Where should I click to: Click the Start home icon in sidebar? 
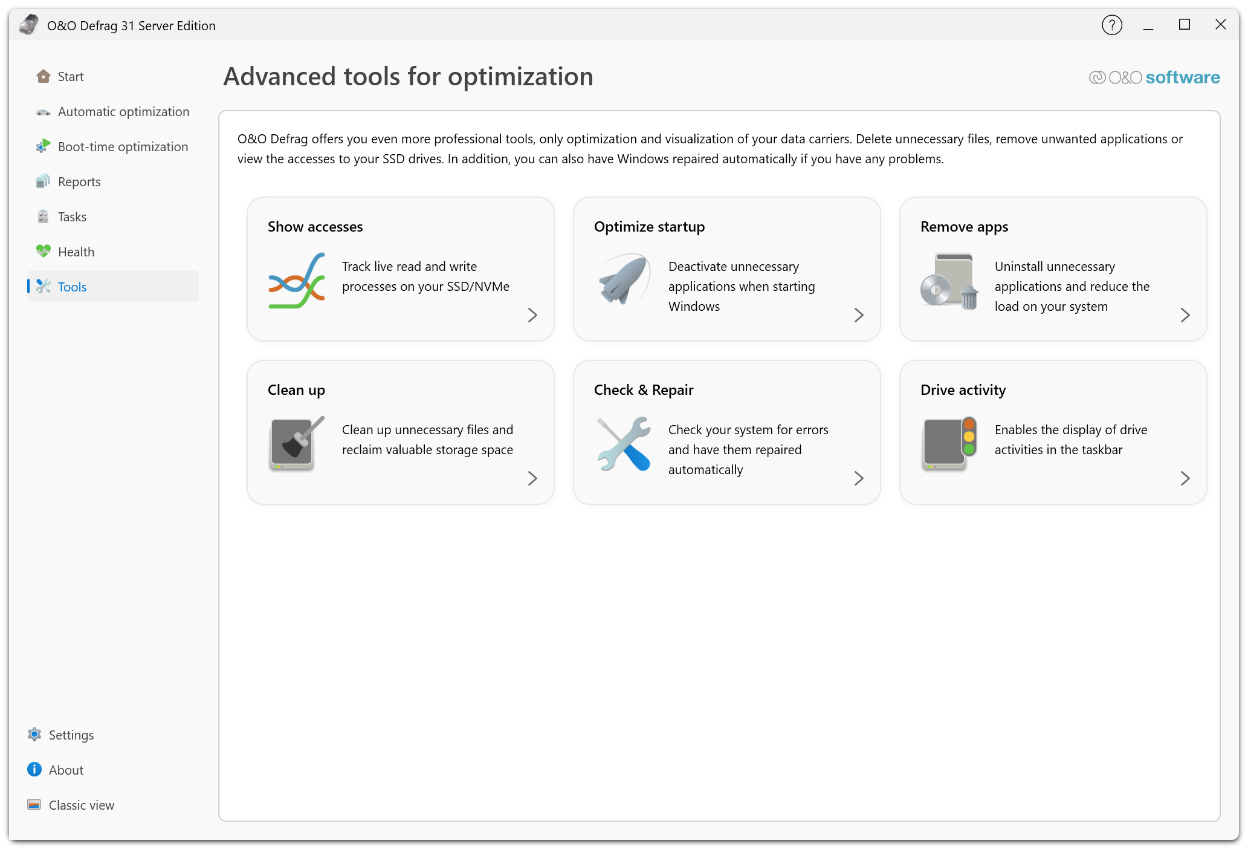point(44,76)
